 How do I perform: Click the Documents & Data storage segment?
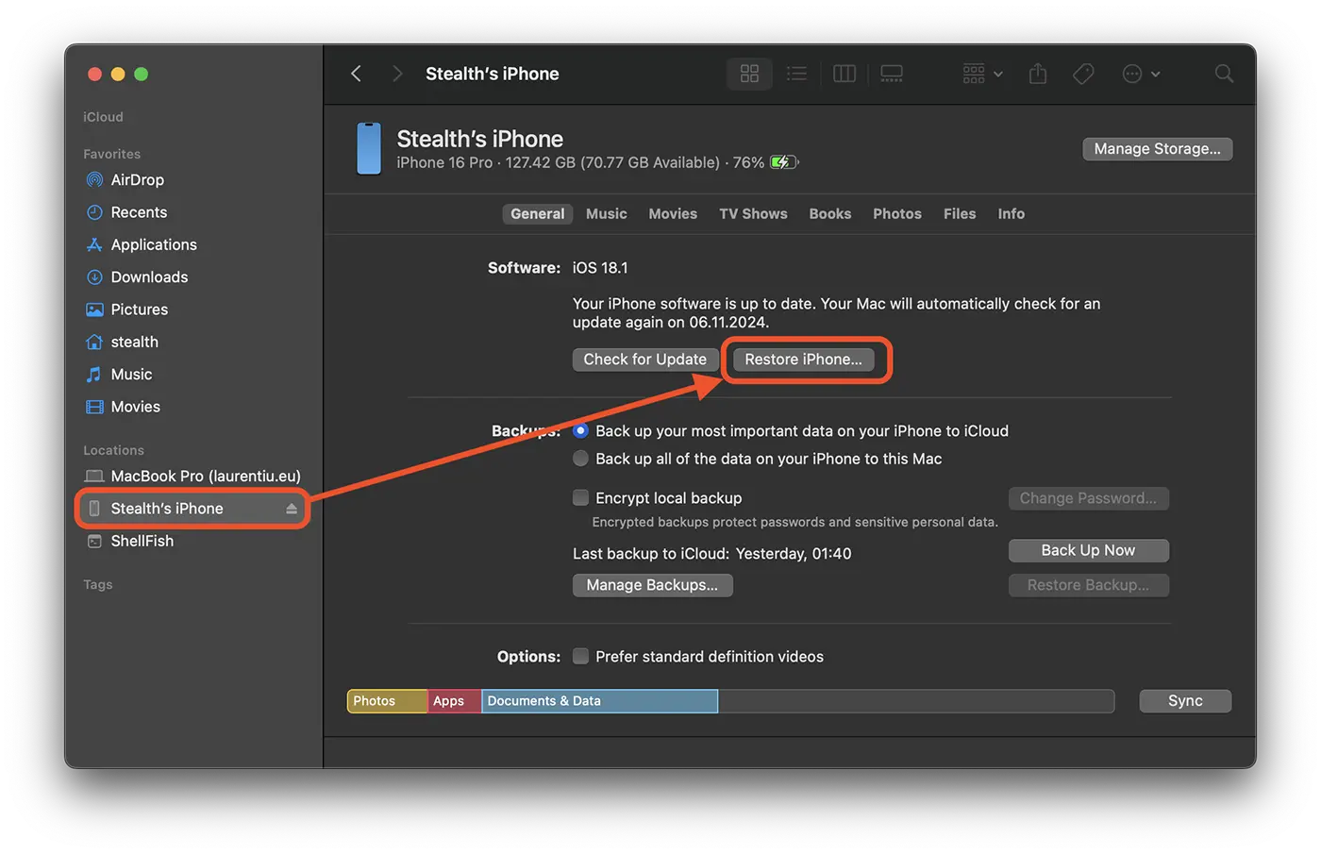pyautogui.click(x=600, y=701)
